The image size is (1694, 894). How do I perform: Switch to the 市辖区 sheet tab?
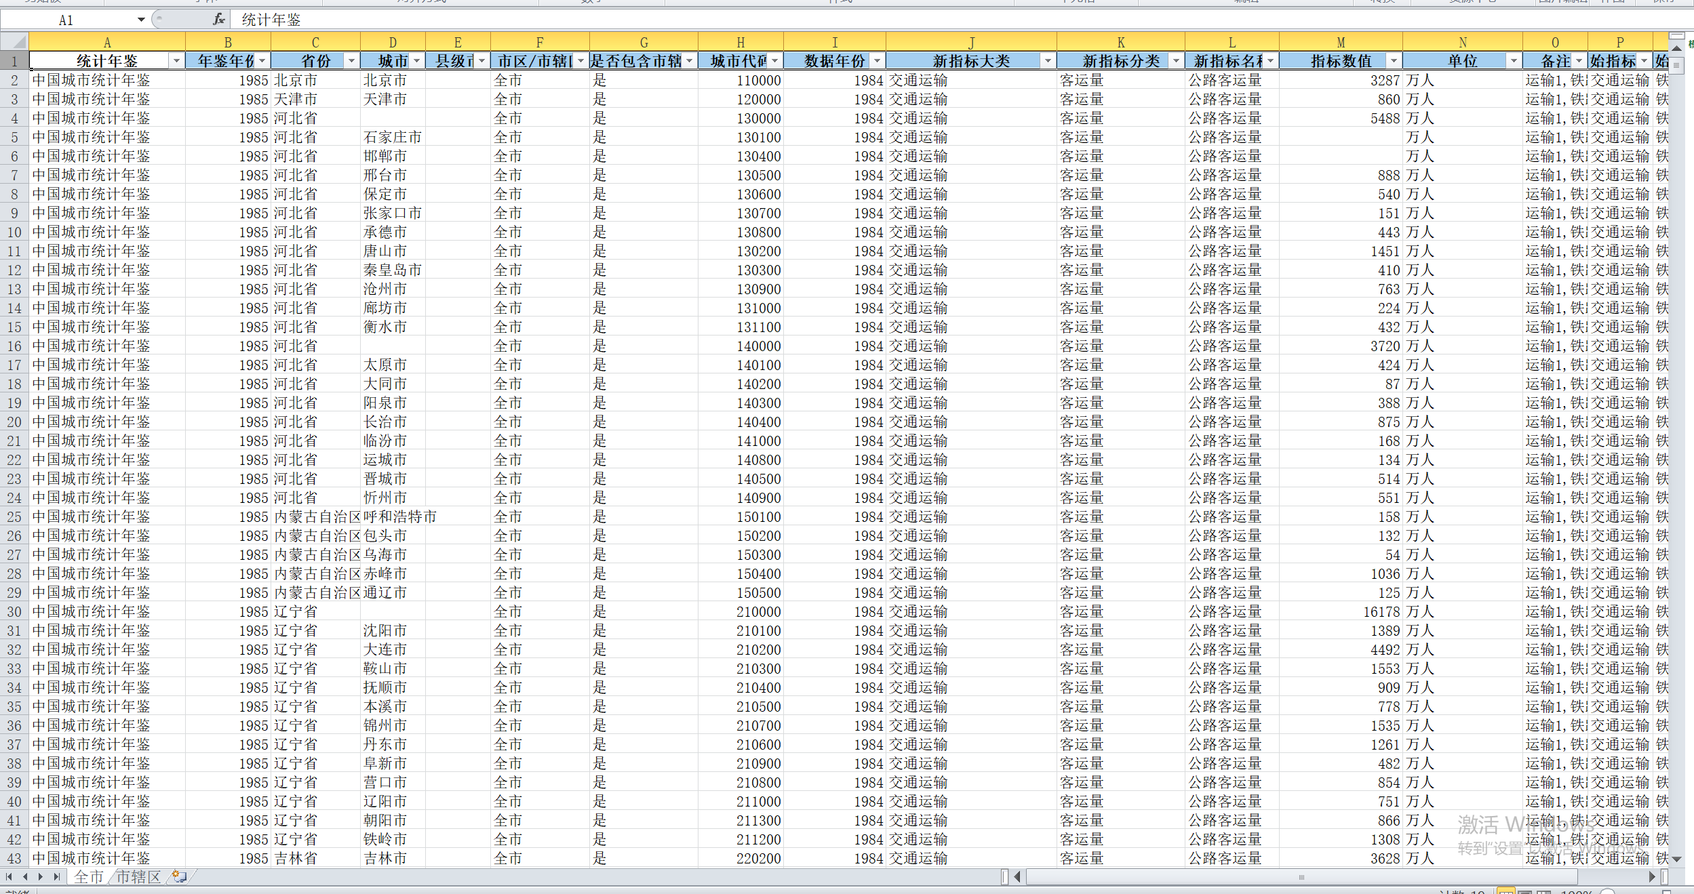click(138, 876)
